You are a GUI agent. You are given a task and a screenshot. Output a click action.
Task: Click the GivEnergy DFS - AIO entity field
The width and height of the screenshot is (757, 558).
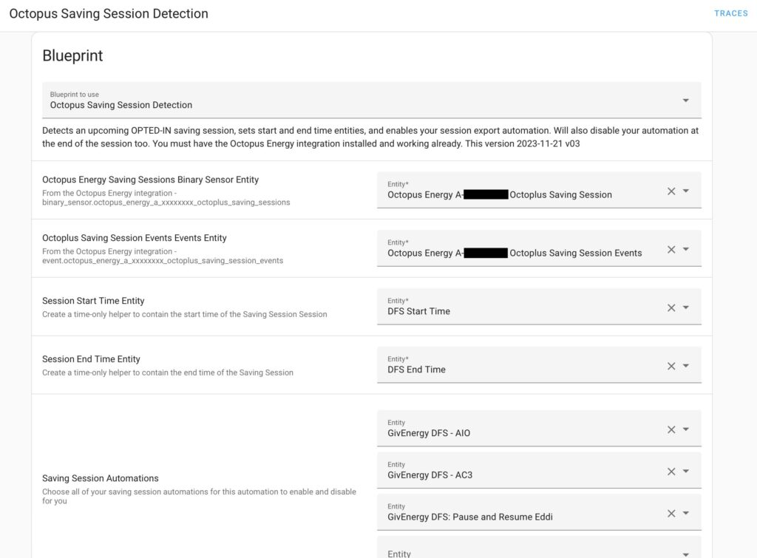pos(539,428)
